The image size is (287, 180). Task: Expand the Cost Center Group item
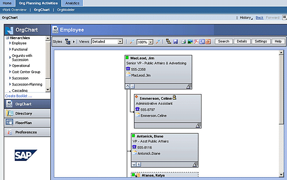10,72
